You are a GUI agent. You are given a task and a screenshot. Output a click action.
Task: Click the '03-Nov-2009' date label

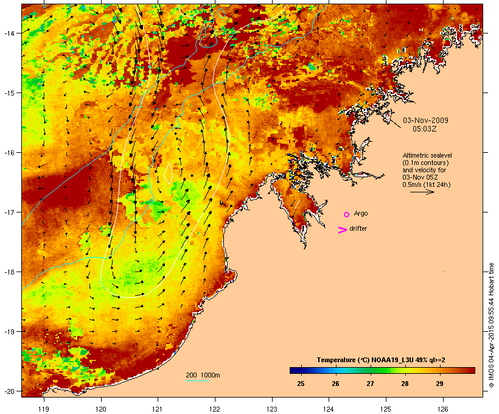[425, 121]
